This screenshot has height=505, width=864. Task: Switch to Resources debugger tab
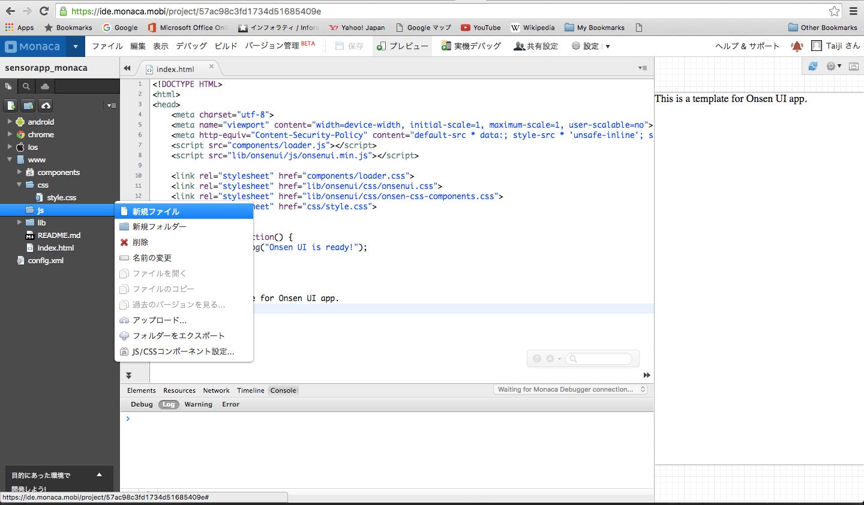pyautogui.click(x=179, y=390)
